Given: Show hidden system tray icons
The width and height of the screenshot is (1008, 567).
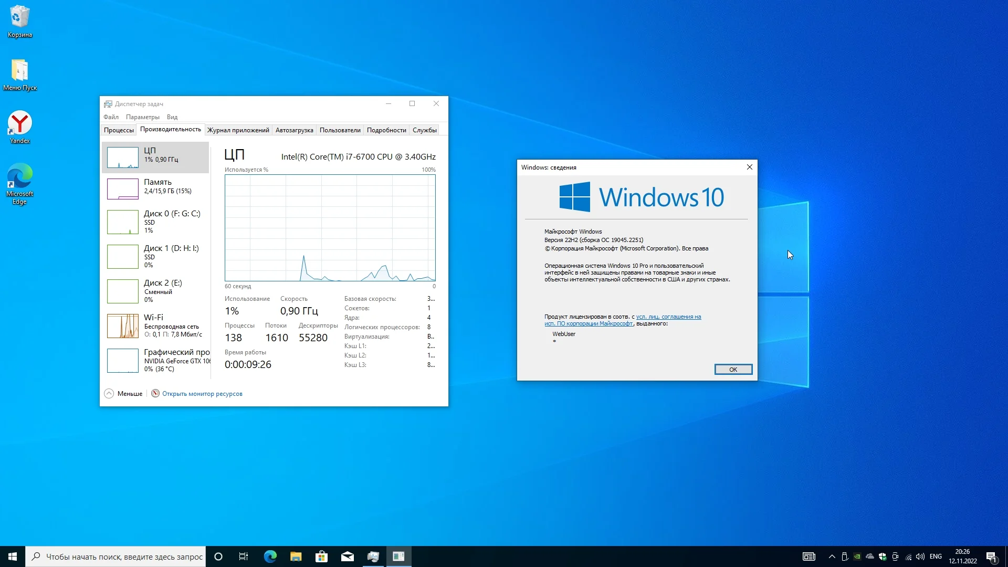Looking at the screenshot, I should [x=832, y=556].
